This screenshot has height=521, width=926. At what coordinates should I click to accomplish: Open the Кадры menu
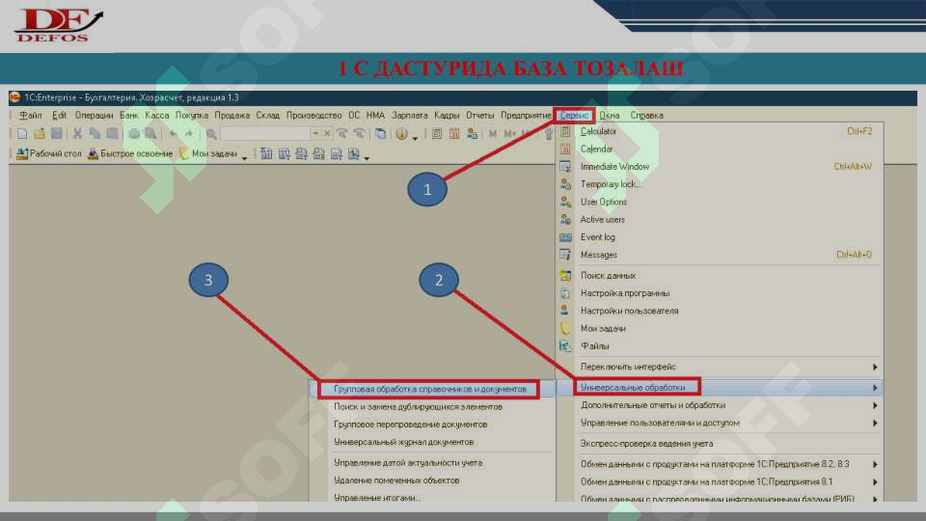coord(447,115)
